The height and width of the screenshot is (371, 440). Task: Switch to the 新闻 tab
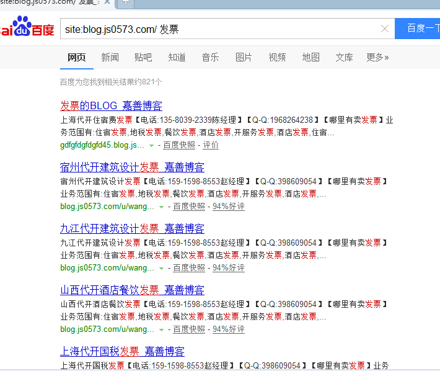(110, 57)
